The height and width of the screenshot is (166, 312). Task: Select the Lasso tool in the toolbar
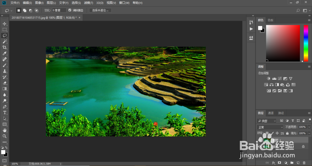[4, 35]
